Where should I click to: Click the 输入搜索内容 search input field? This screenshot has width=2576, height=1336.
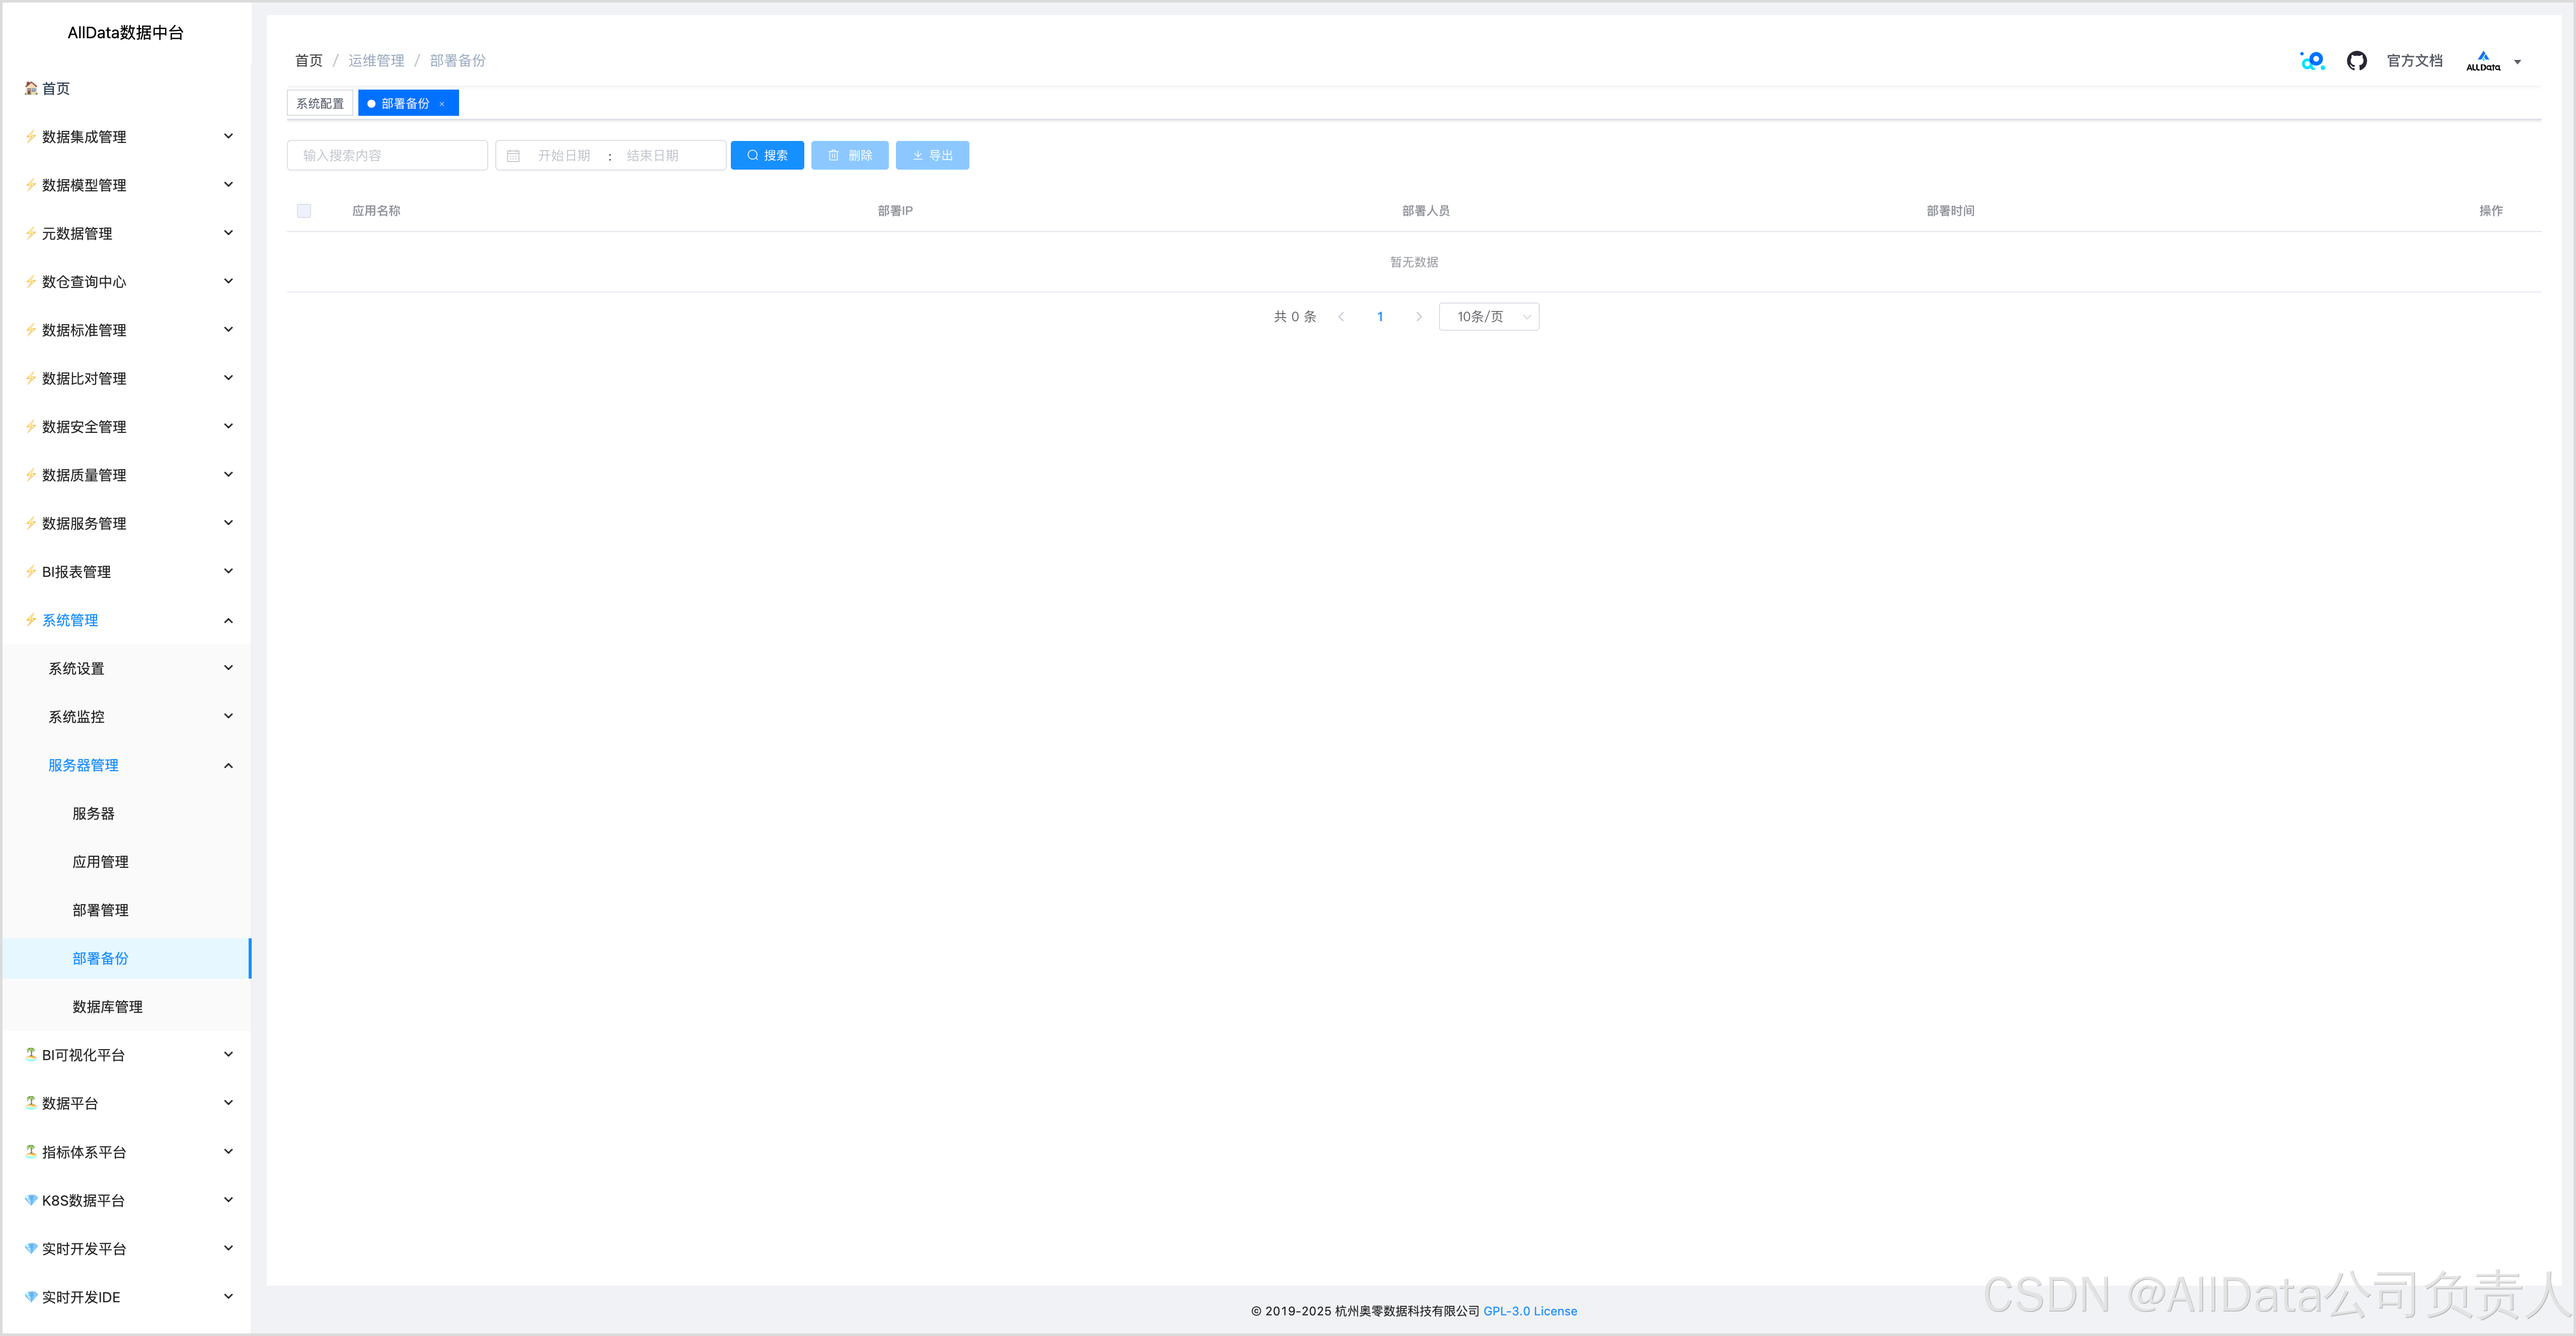point(387,156)
